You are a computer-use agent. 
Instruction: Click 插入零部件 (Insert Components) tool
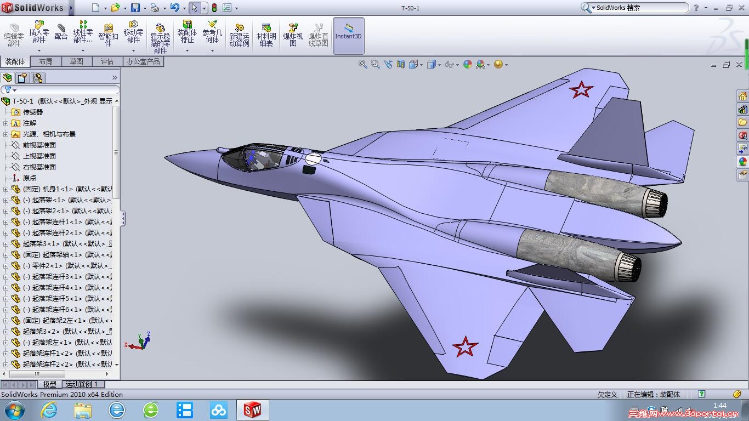(x=39, y=32)
